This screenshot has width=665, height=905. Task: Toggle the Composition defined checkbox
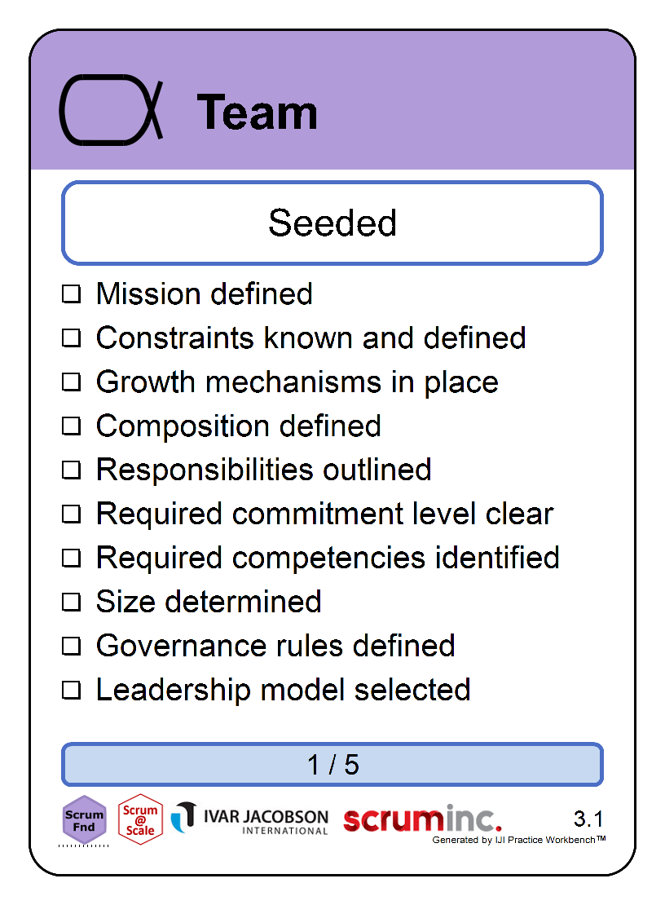(72, 426)
